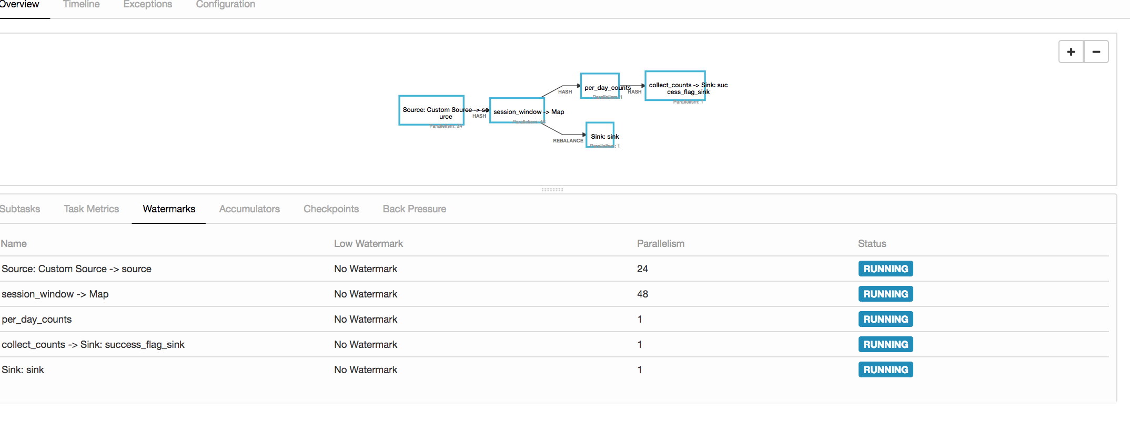Open the Accumulators tab
The width and height of the screenshot is (1130, 432).
[x=249, y=209]
